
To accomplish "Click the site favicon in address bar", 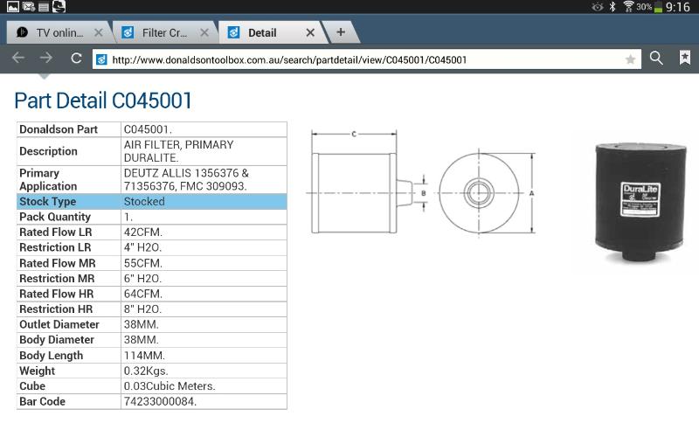I will click(101, 59).
